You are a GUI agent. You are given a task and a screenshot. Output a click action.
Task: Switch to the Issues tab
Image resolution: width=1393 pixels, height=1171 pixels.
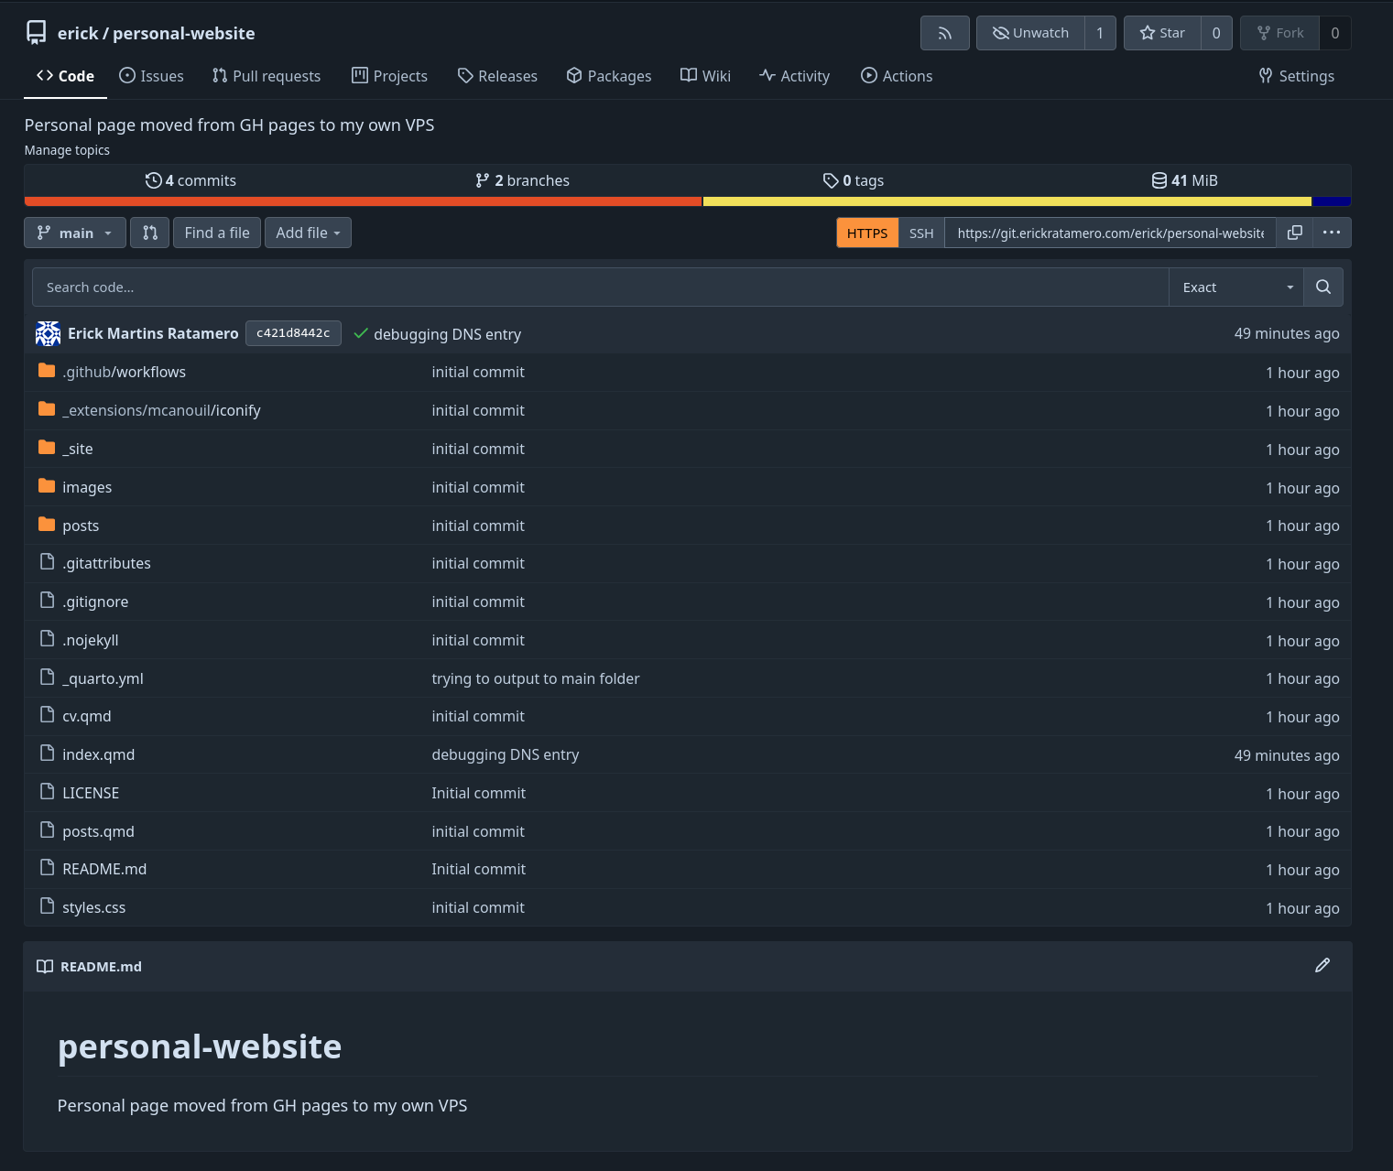pyautogui.click(x=151, y=76)
